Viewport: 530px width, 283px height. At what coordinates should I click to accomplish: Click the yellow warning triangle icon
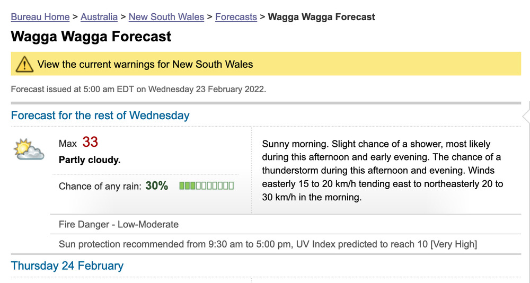(24, 64)
